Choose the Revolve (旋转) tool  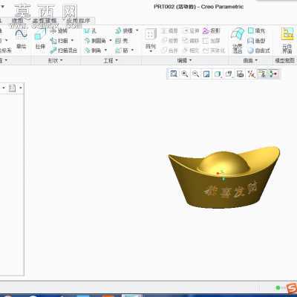[x=59, y=31]
